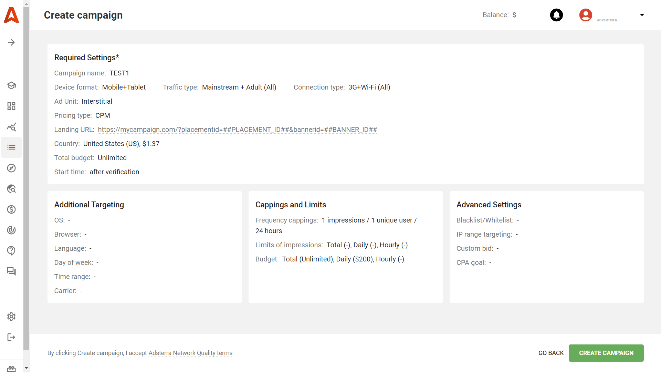Open the Help question mark icon

[11, 251]
